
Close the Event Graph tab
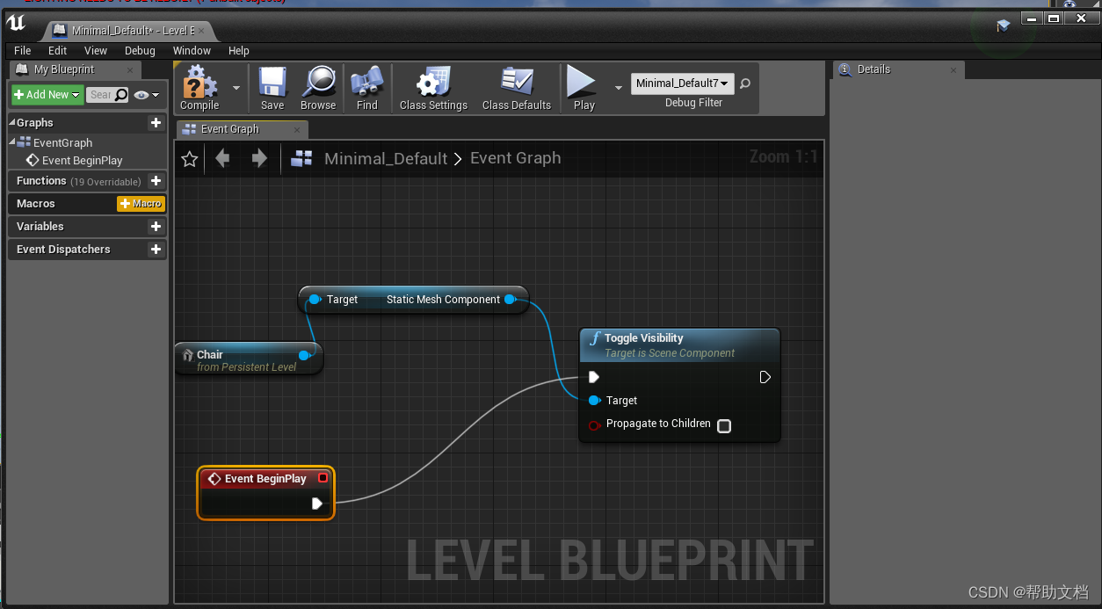[297, 129]
